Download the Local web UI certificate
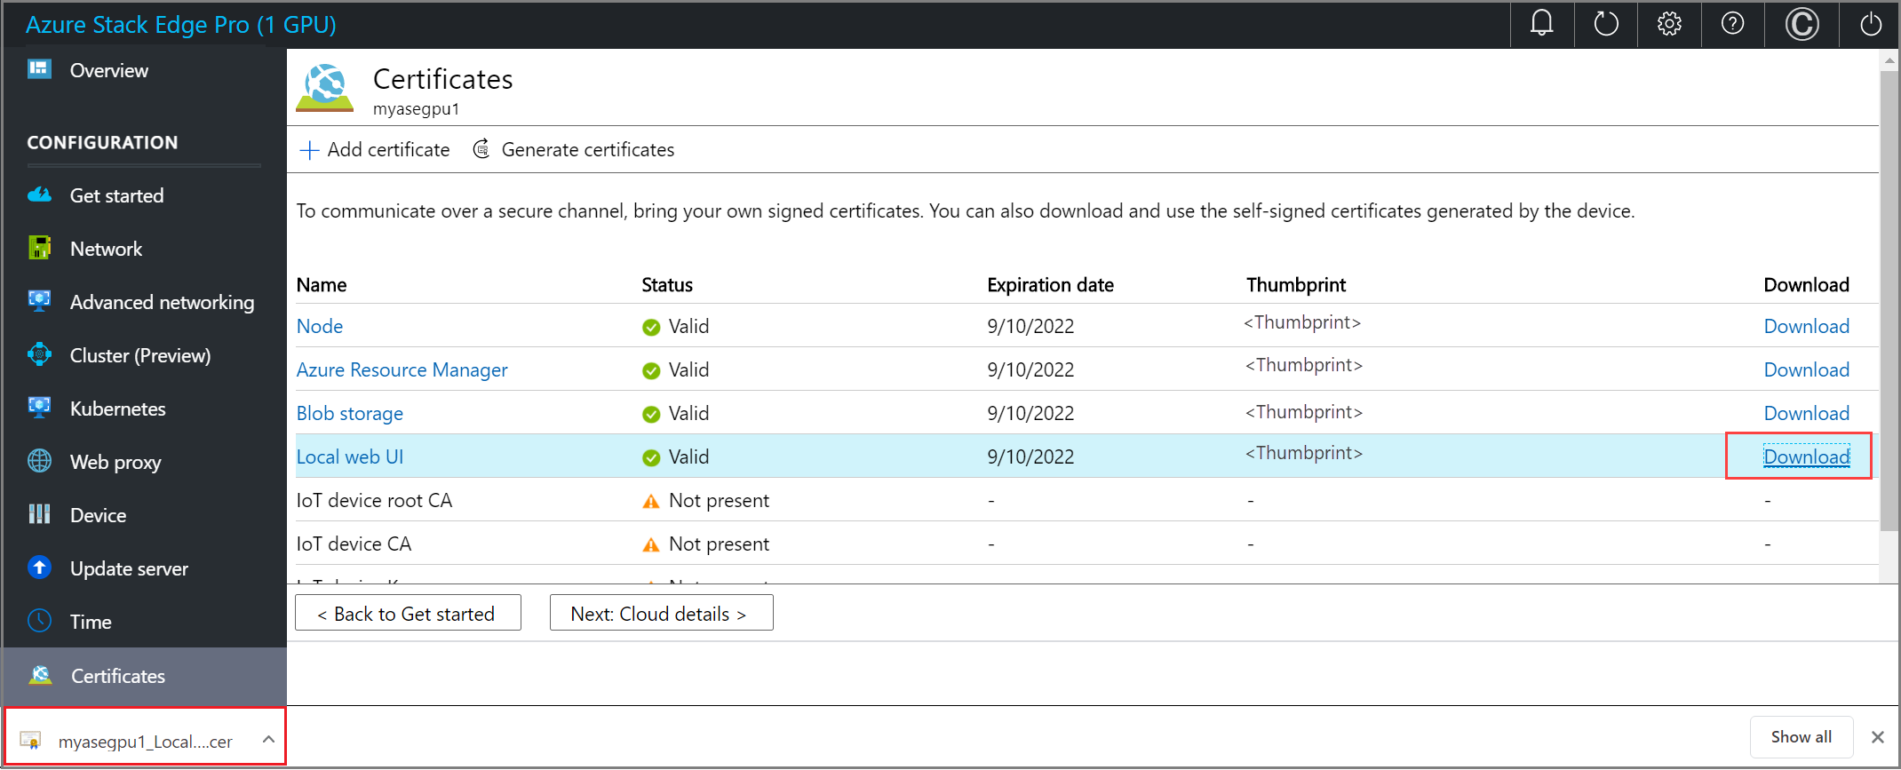The image size is (1901, 770). point(1806,456)
